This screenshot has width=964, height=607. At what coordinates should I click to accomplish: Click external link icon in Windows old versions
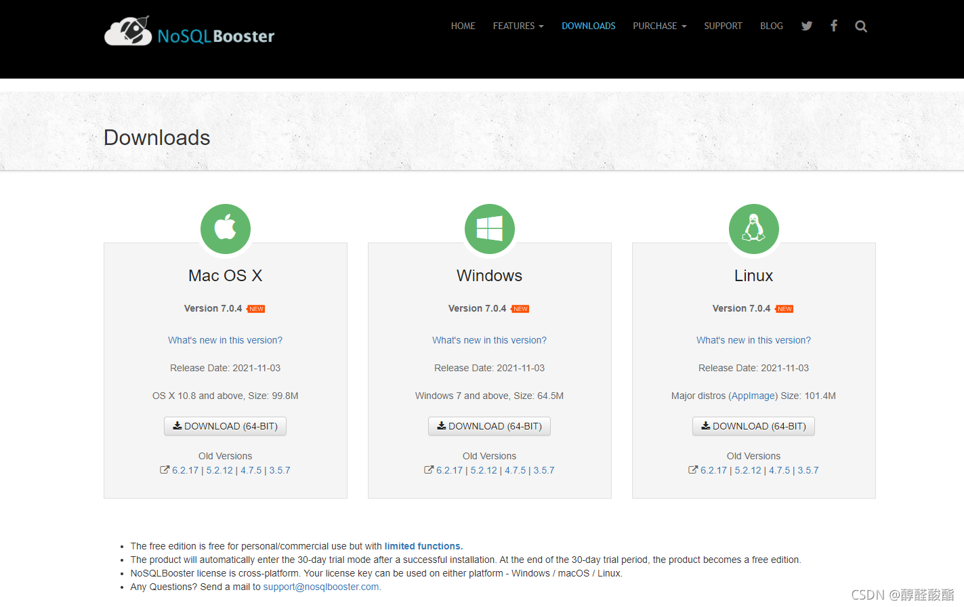pos(429,469)
